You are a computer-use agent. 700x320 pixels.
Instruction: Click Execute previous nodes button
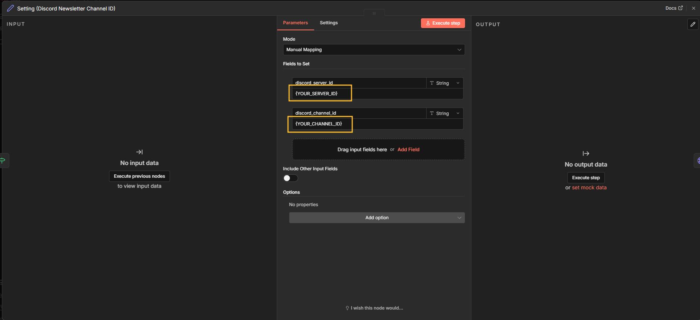click(x=139, y=176)
